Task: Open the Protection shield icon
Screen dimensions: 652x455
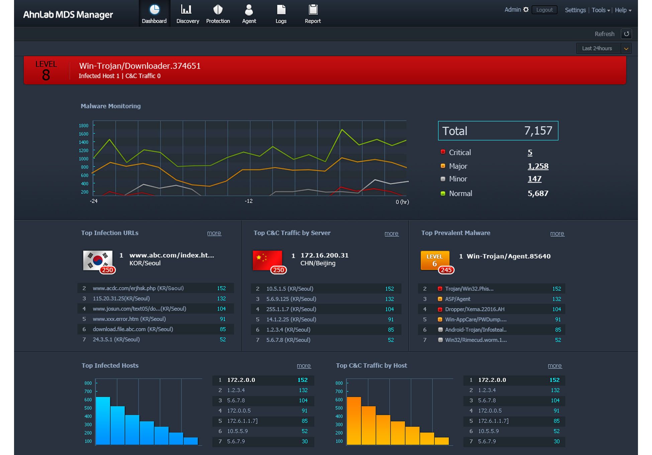Action: [218, 10]
